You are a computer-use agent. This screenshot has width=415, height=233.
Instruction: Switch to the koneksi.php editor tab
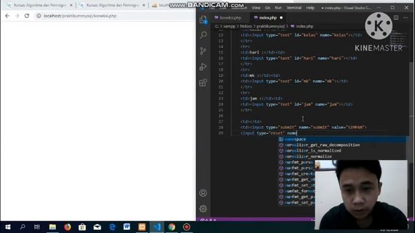pos(230,17)
